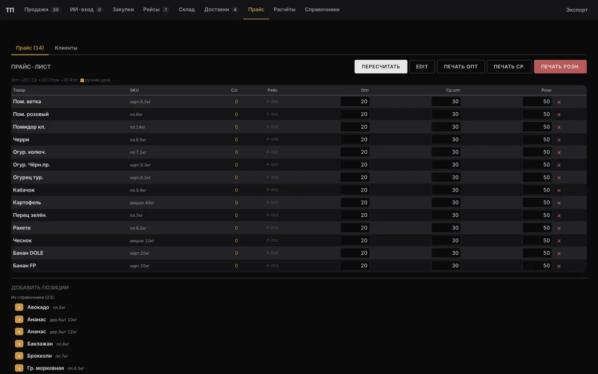This screenshot has width=598, height=374.
Task: Click карт.6.2кг SKU cell
Action: point(140,102)
